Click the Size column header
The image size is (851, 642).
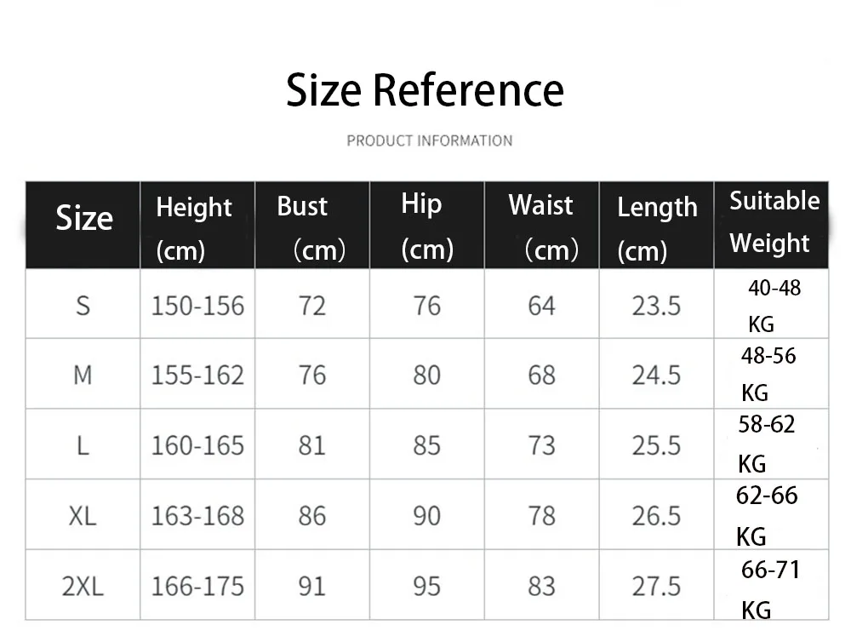click(x=83, y=225)
